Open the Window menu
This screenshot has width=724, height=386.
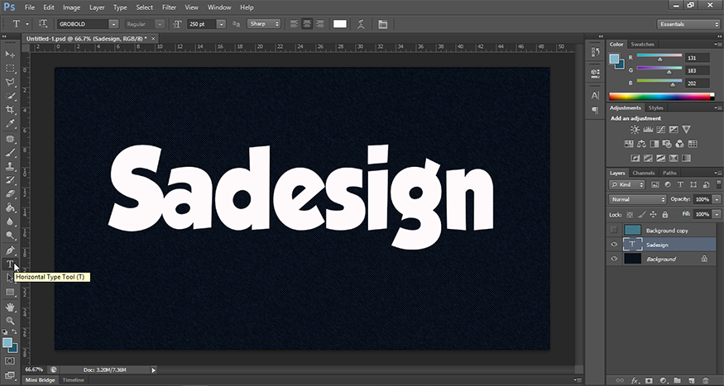coord(219,7)
